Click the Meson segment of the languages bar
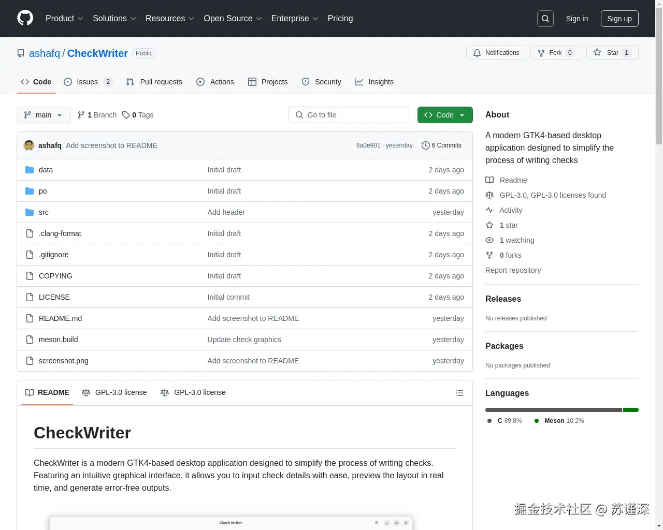This screenshot has height=530, width=663. click(630, 409)
